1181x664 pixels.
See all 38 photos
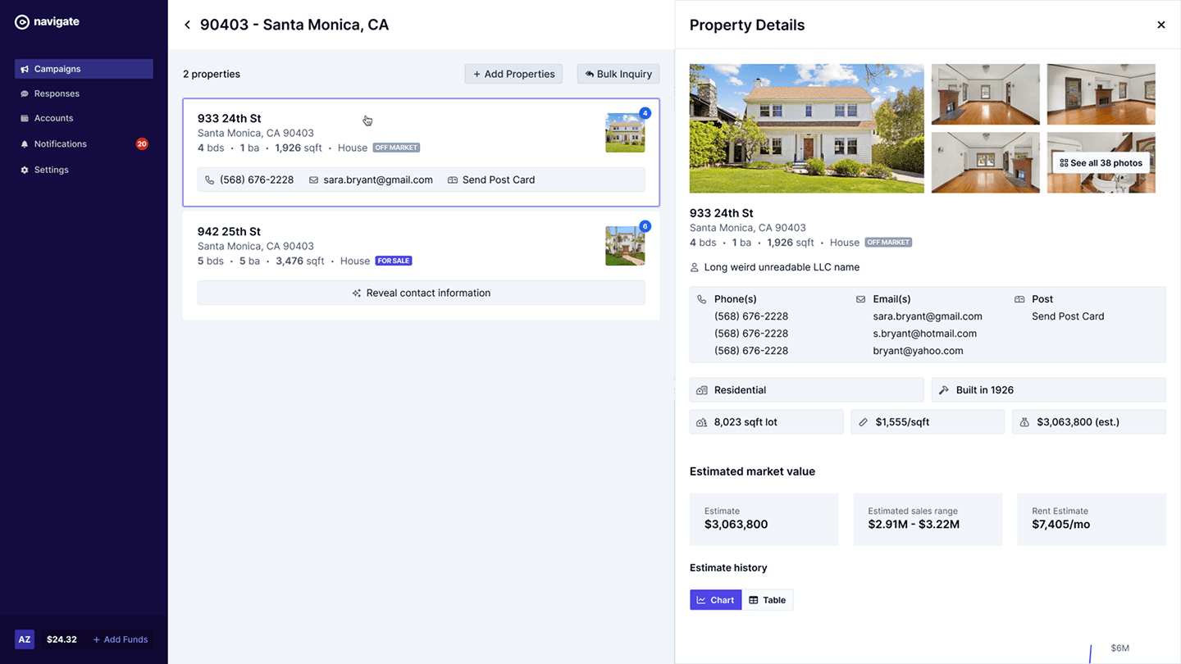click(x=1101, y=163)
